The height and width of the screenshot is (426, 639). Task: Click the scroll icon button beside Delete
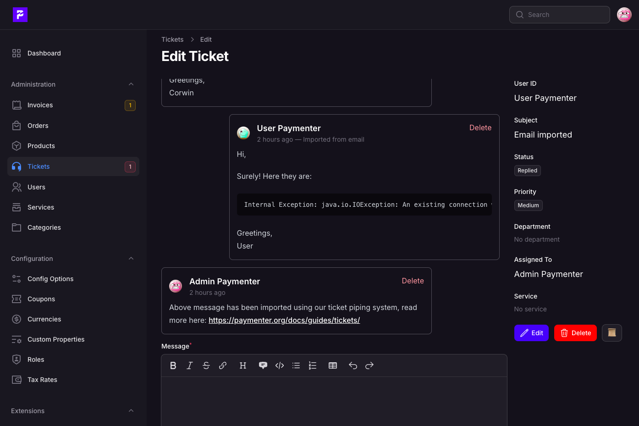point(611,333)
